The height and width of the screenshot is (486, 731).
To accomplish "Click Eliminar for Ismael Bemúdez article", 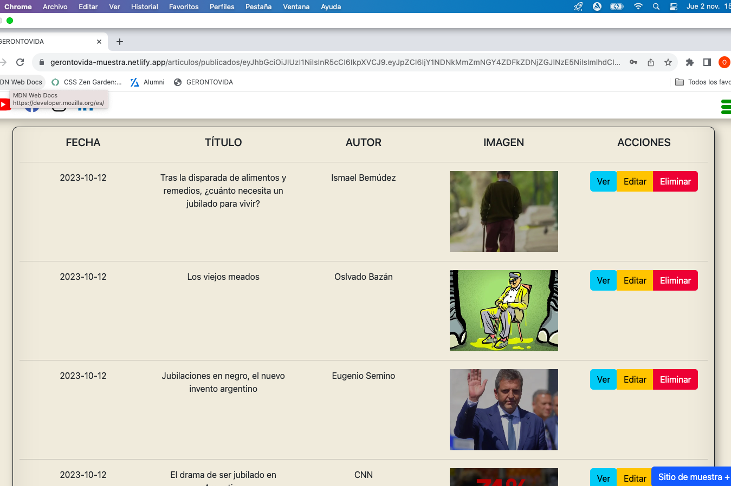I will (x=675, y=181).
